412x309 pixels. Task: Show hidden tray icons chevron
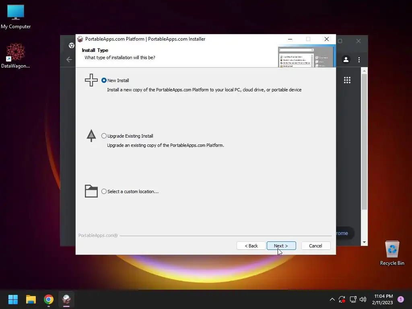coord(332,299)
